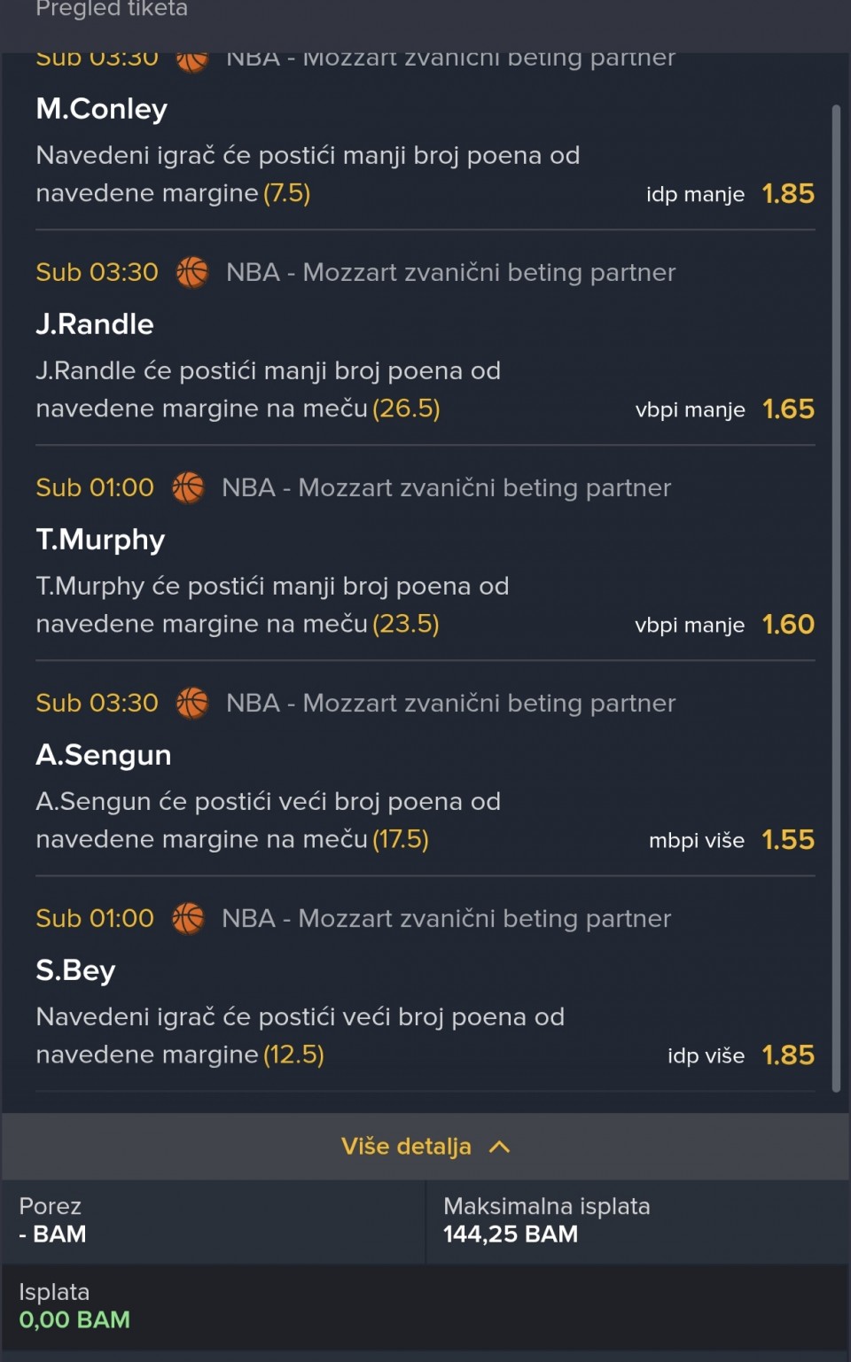Select the M.Conley player name
The width and height of the screenshot is (851, 1362).
tap(102, 109)
